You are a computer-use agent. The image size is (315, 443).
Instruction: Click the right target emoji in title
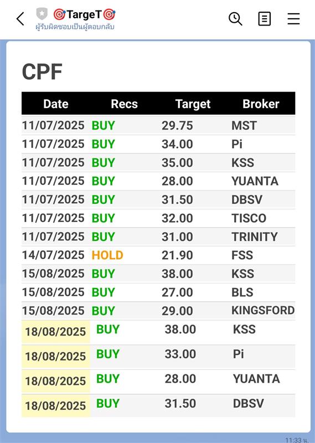point(109,14)
